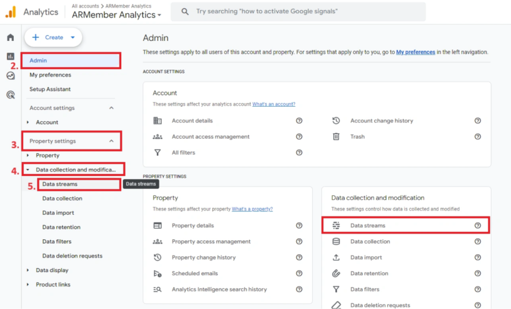Click help icon beside Property access management
The image size is (511, 309).
pos(299,242)
